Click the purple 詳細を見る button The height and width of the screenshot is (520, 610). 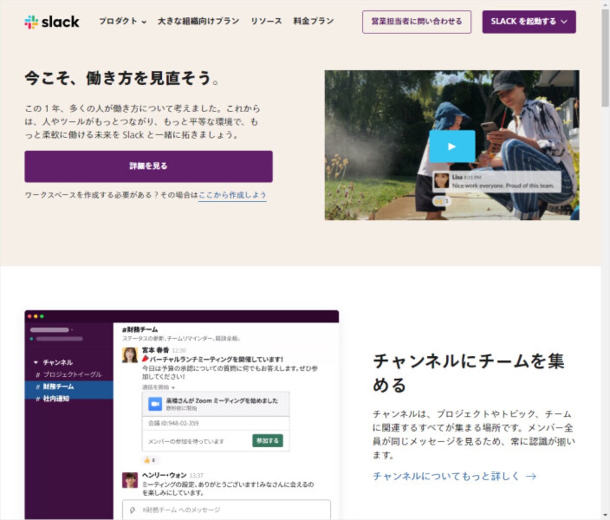tap(148, 166)
